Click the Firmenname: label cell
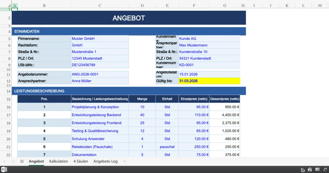The height and width of the screenshot is (173, 329). pos(44,38)
